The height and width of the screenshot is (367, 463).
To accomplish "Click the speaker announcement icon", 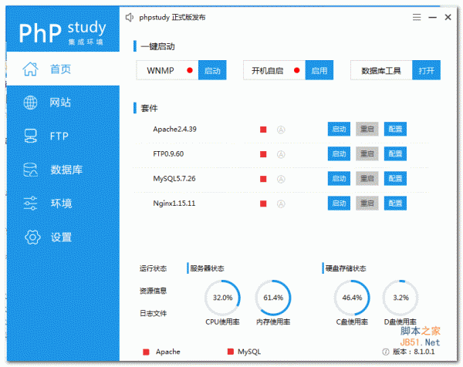I will [x=130, y=18].
